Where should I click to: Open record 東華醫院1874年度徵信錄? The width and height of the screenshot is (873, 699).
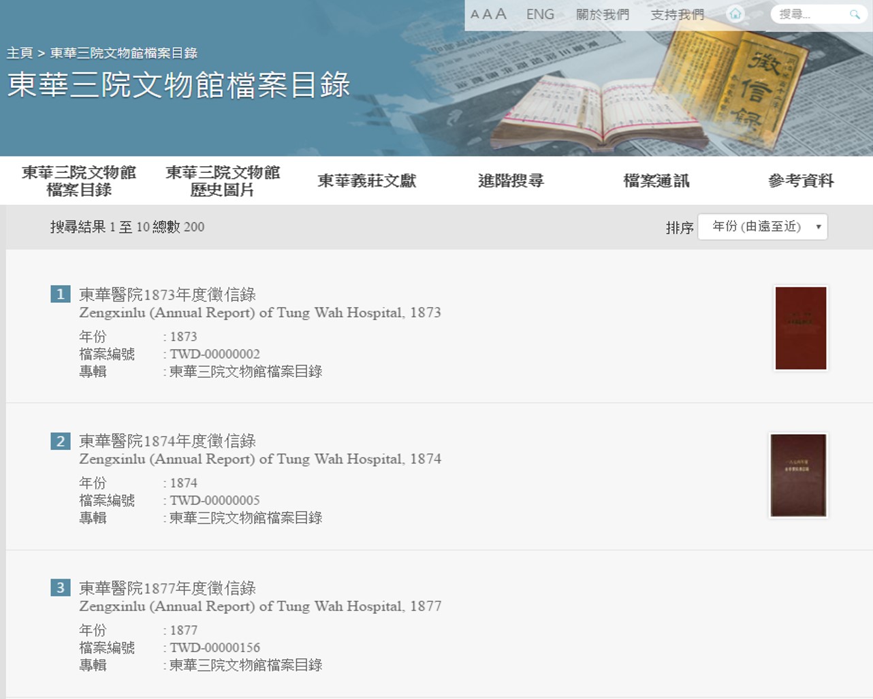click(168, 441)
